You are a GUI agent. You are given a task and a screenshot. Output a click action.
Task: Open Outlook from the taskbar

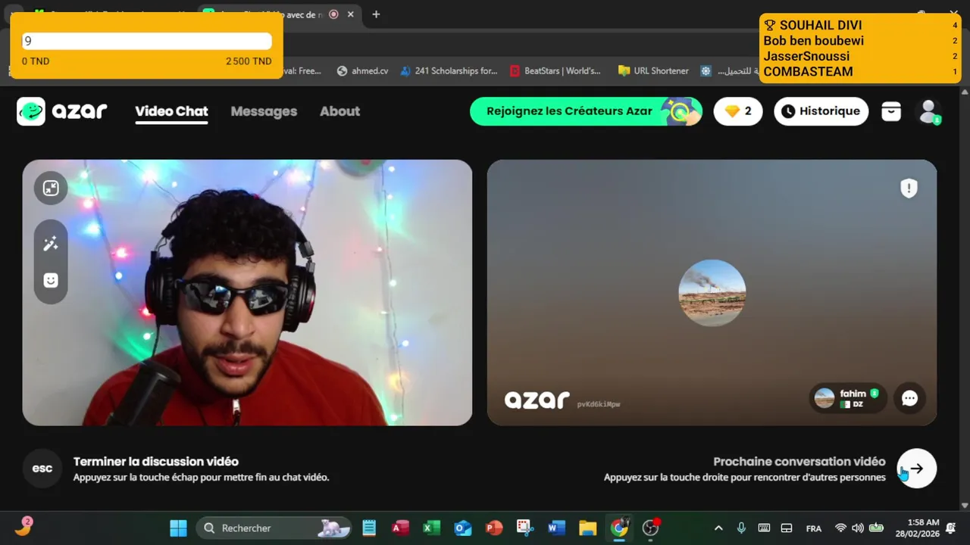coord(463,528)
